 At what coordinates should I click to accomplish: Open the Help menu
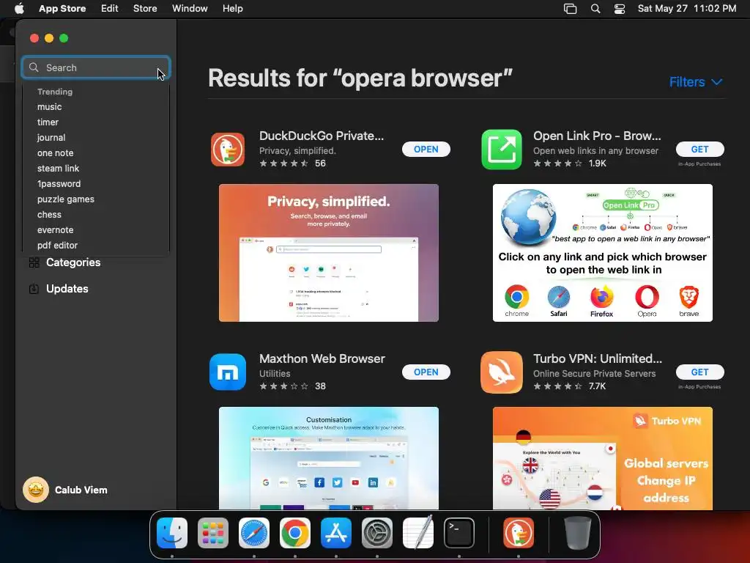coord(232,9)
